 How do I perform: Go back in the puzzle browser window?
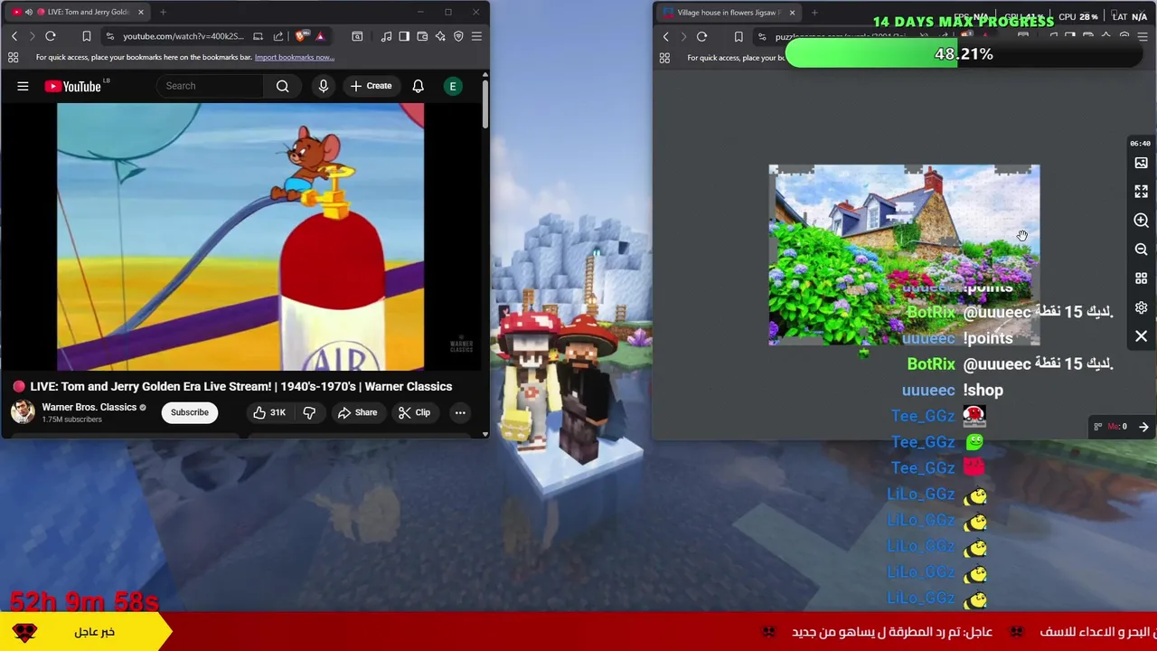point(666,37)
